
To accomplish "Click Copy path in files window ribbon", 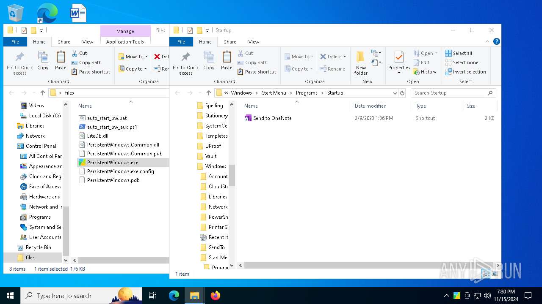I will 86,62.
